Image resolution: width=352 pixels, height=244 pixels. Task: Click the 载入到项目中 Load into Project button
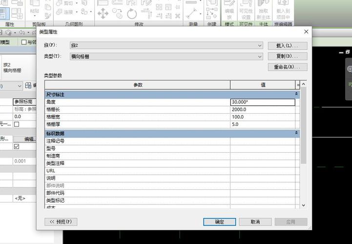point(283,10)
